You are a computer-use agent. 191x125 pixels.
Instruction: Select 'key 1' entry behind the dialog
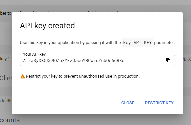(x=5, y=59)
